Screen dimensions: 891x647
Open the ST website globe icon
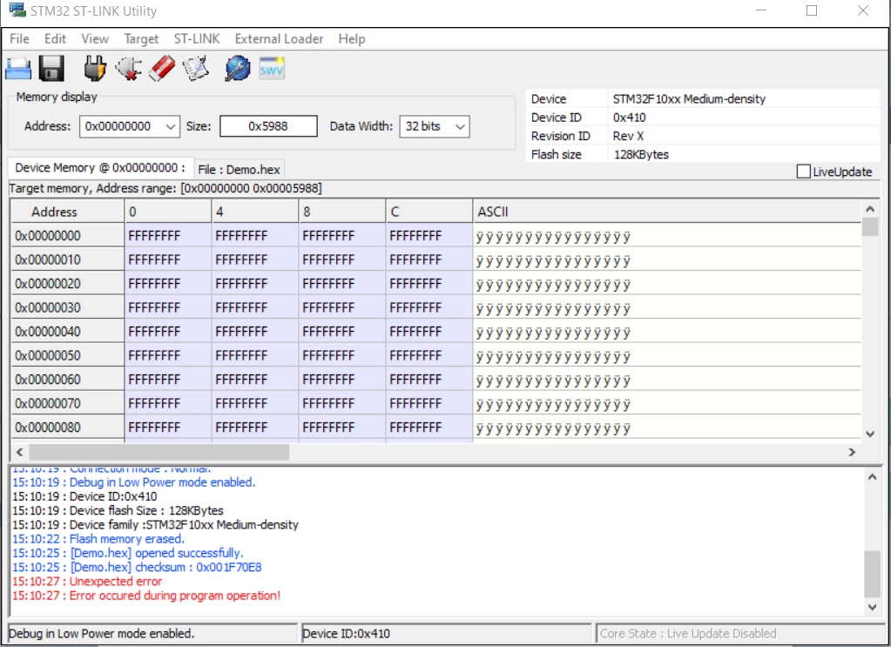click(238, 69)
